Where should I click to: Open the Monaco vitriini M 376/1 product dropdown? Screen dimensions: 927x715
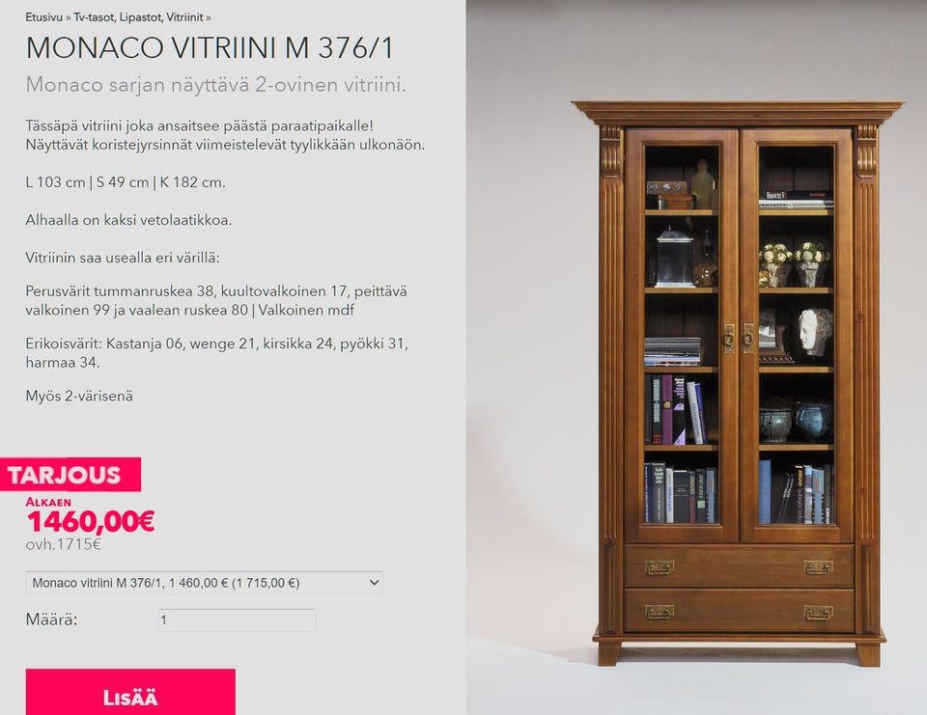205,583
